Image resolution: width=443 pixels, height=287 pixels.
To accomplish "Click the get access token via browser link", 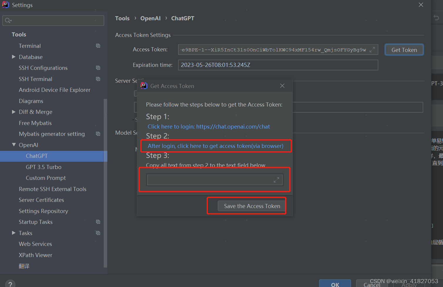I will (x=215, y=146).
